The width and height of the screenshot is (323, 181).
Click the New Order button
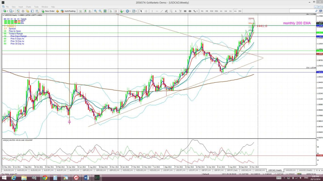(x=48, y=11)
